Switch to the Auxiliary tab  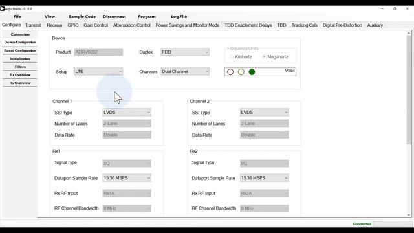click(x=375, y=25)
